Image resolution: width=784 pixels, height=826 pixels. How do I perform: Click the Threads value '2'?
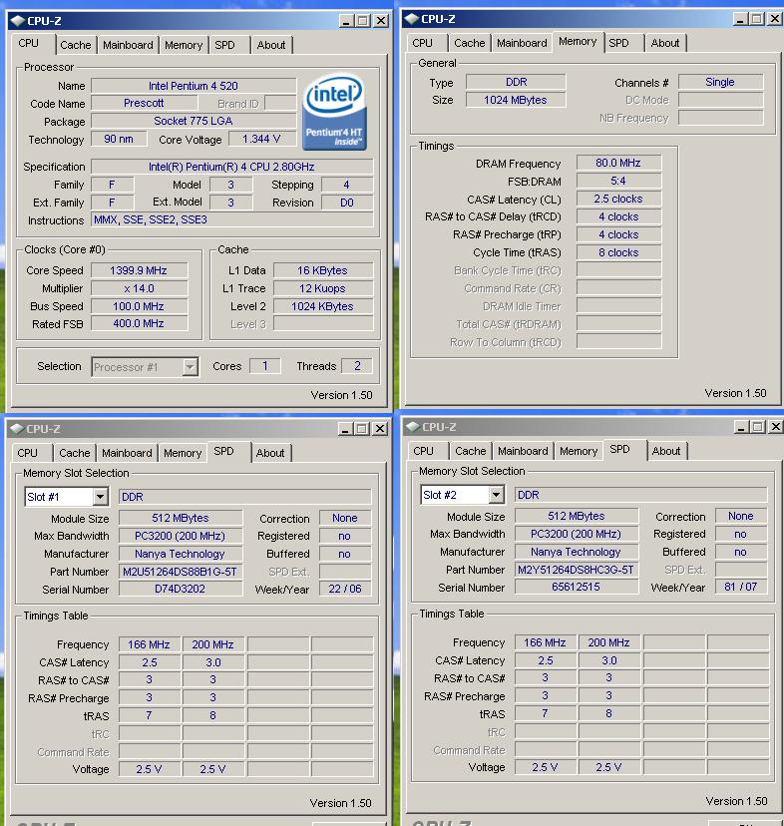tap(357, 366)
